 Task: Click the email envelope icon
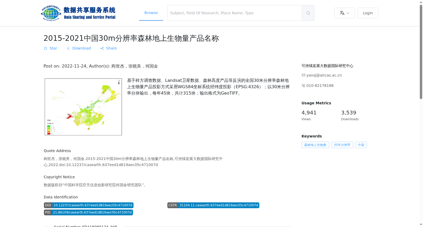click(x=304, y=75)
